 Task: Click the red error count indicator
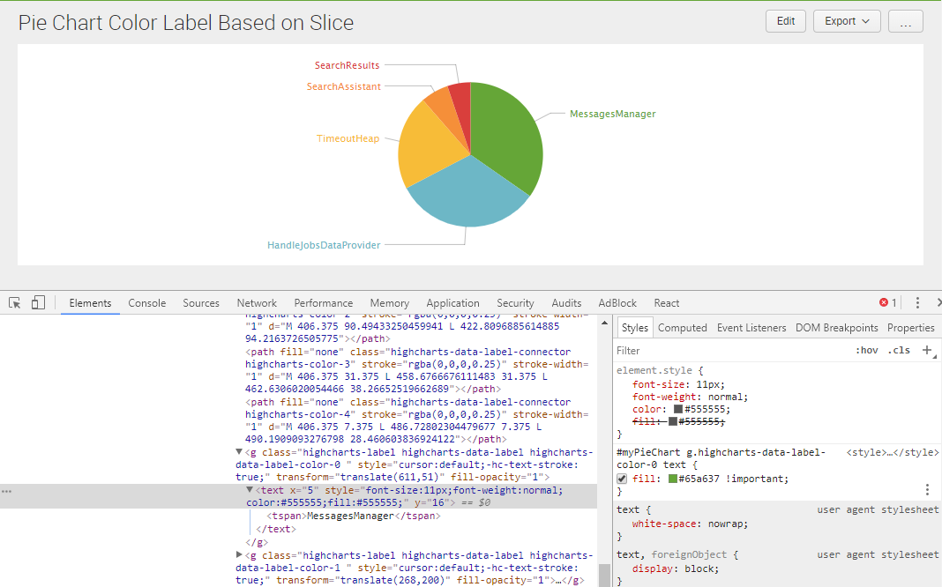[887, 302]
